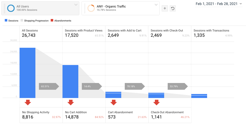Click the 53.79% progression arrow
Viewport: 246px width, 124px height.
tap(178, 86)
